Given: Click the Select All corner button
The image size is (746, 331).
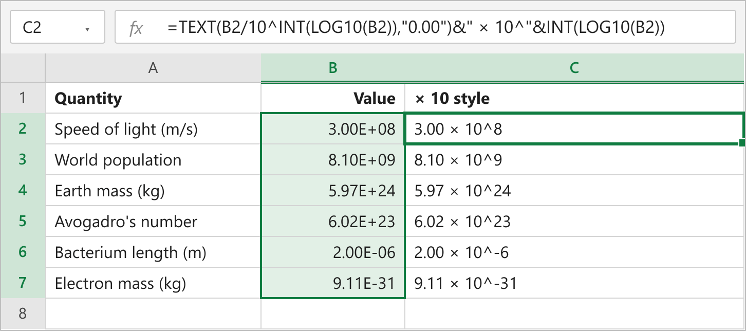Looking at the screenshot, I should pos(23,67).
